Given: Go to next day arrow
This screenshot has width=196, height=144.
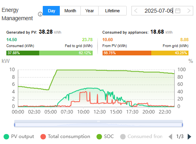Looking at the screenshot, I should click(x=189, y=11).
